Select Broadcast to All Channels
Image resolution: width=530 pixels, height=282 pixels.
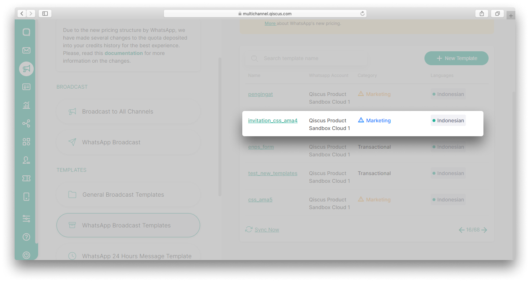128,111
